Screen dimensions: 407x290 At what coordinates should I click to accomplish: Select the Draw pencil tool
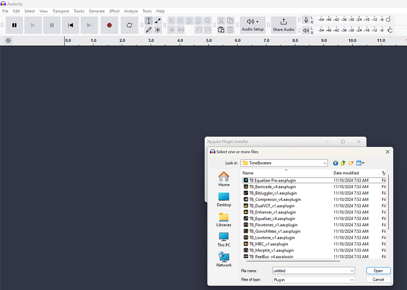pos(149,30)
